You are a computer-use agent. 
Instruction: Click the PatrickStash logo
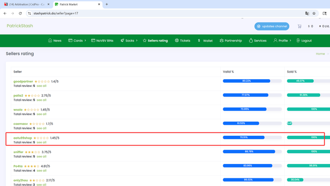tap(20, 26)
